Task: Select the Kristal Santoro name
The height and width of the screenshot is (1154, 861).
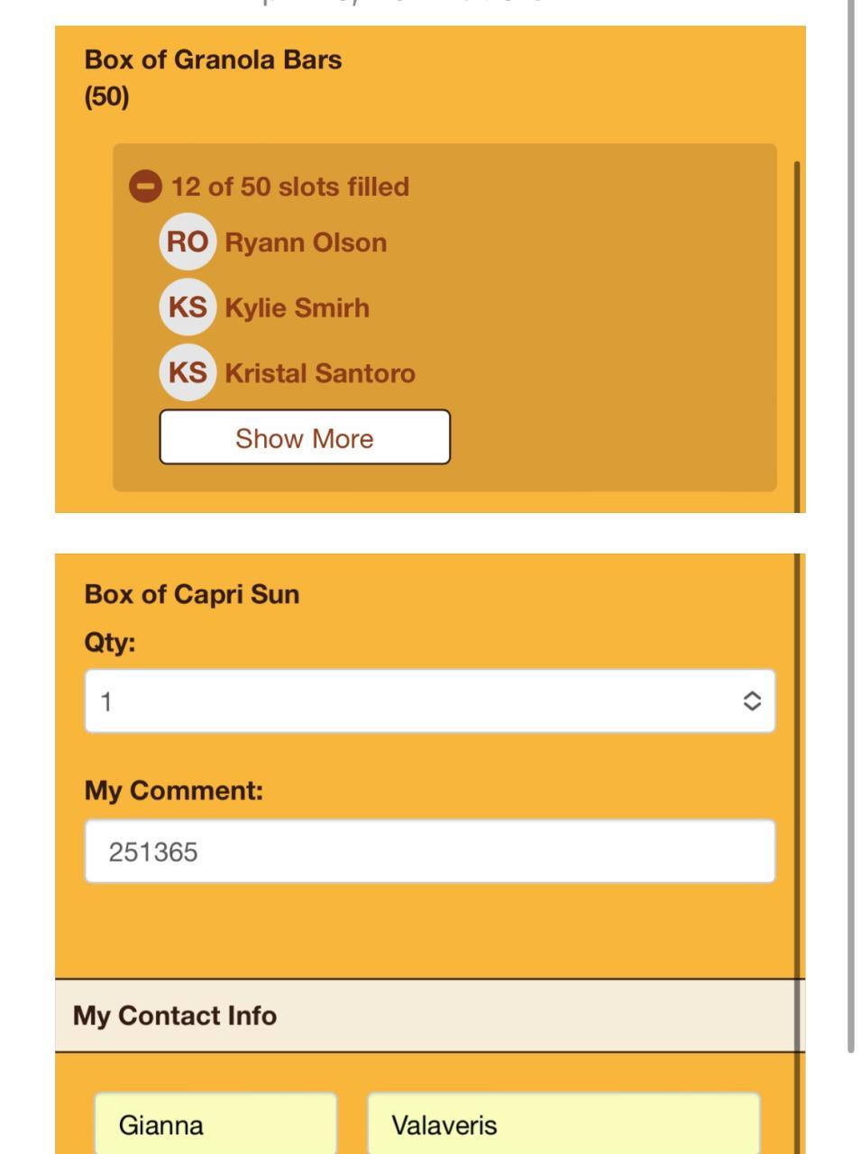Action: [x=320, y=373]
